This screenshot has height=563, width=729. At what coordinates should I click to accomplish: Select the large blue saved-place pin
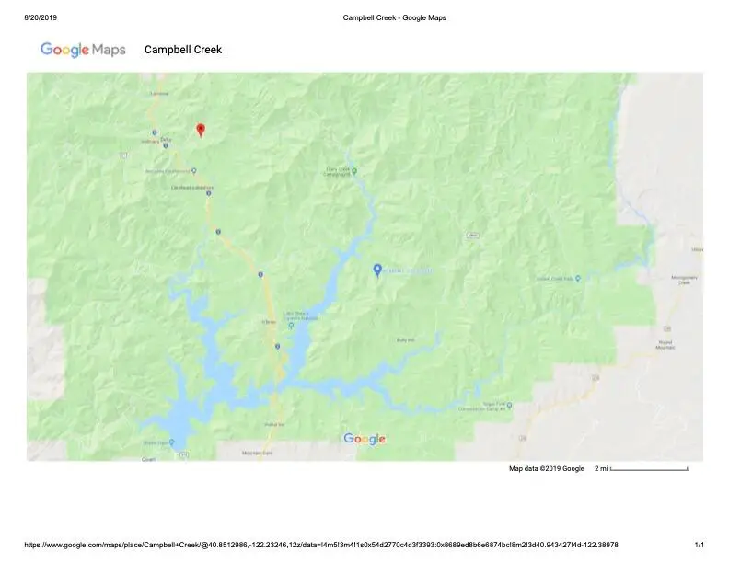click(377, 270)
